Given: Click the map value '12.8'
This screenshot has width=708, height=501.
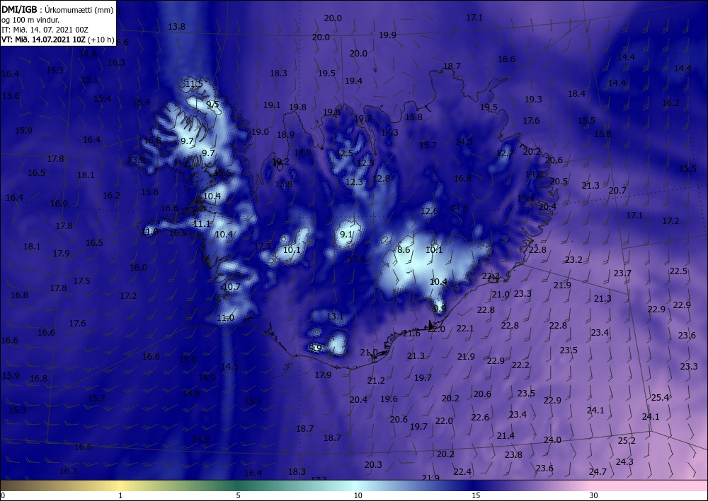Looking at the screenshot, I should (381, 179).
